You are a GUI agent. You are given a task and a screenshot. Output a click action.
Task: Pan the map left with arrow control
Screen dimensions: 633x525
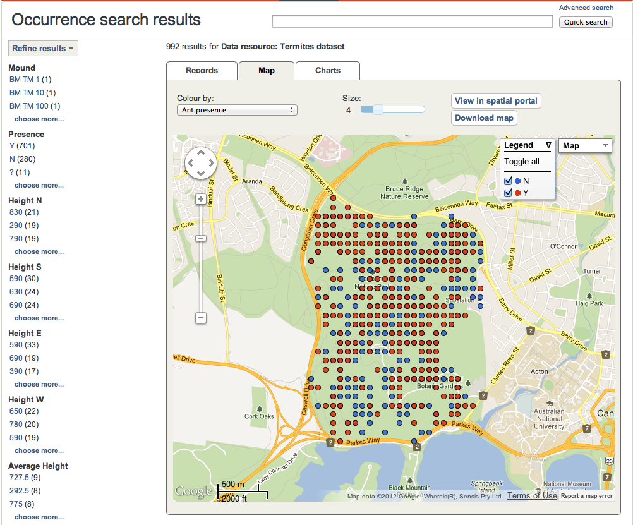(x=191, y=163)
